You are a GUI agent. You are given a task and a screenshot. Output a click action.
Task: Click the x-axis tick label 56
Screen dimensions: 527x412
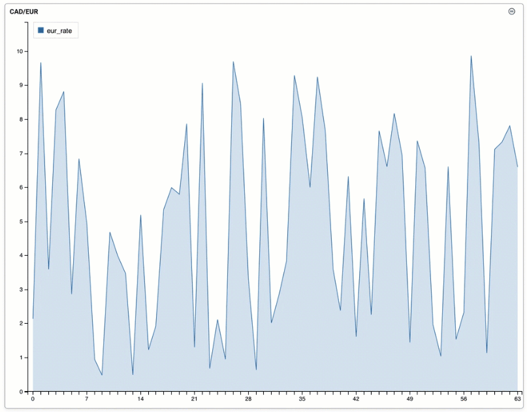464,398
